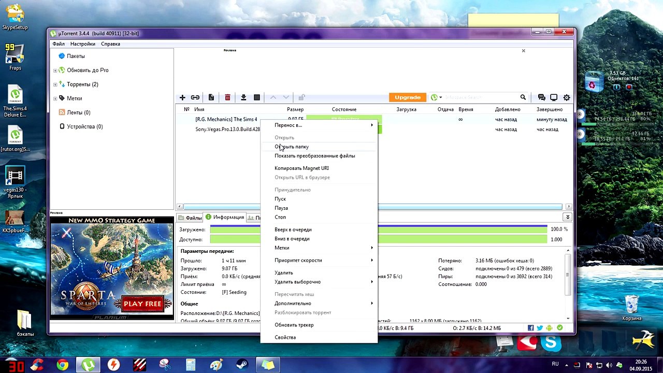Screen dimensions: 663x373
Task: Click the torrent list horizontal scrollbar
Action: pos(374,207)
